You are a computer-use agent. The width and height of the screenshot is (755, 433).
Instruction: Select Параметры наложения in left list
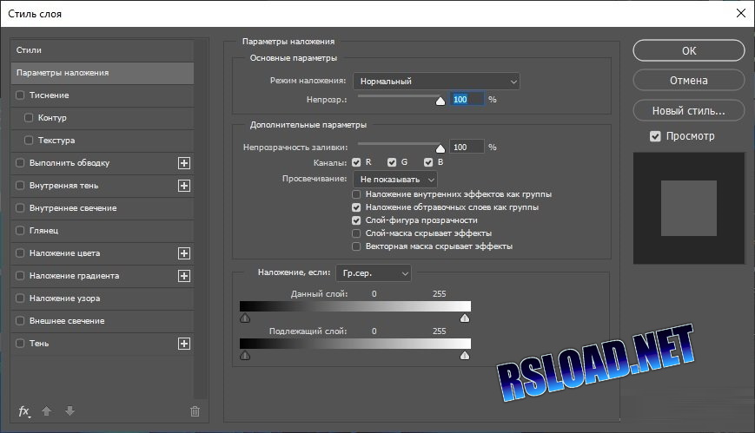pos(102,73)
